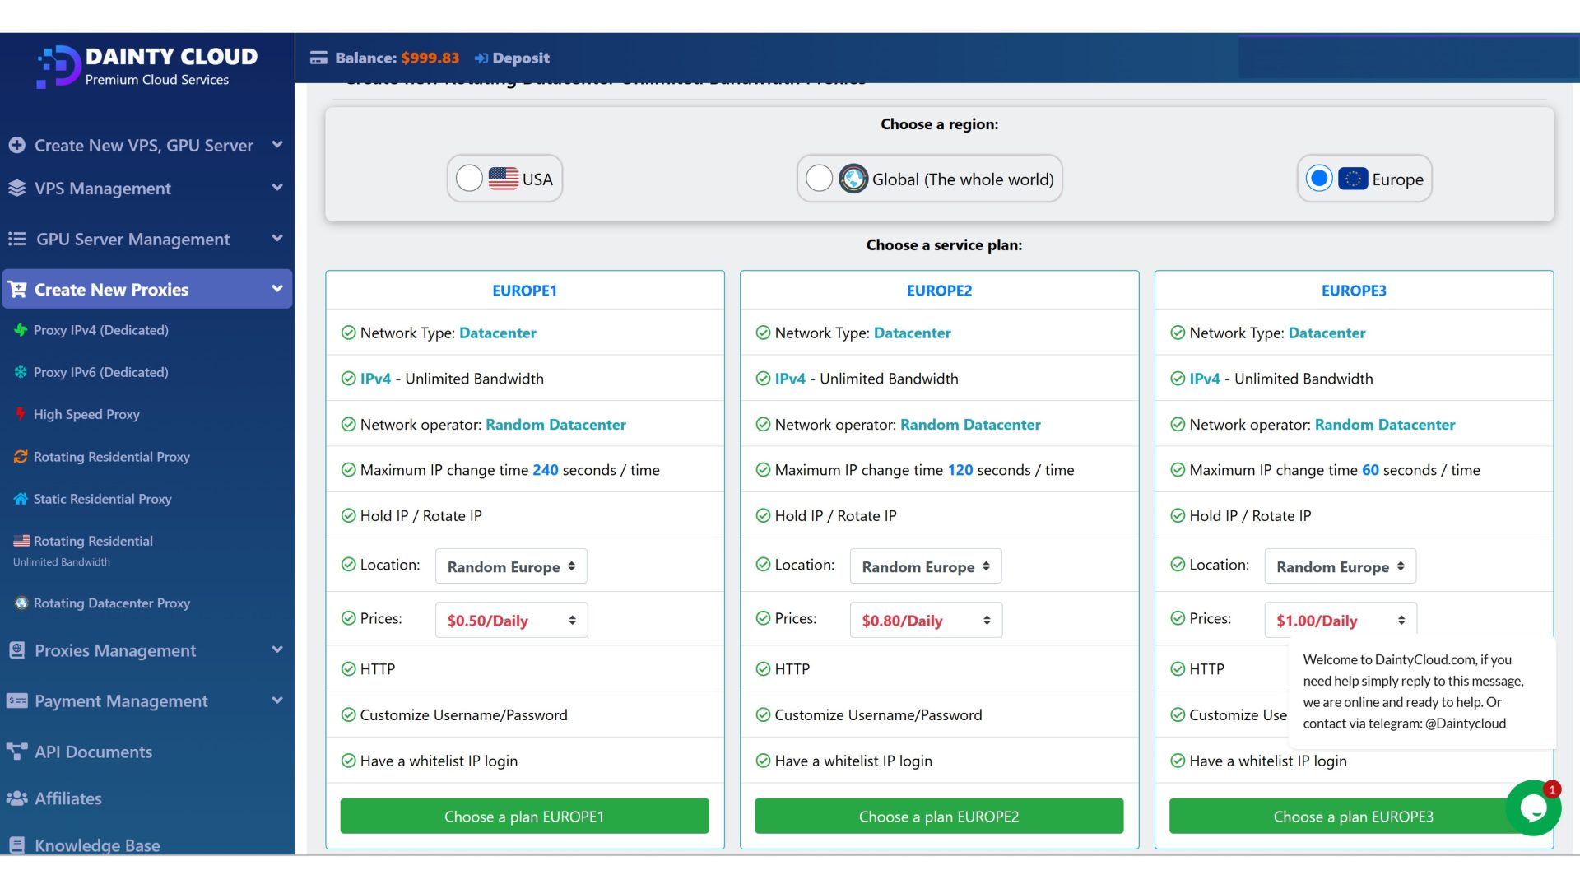The width and height of the screenshot is (1580, 889).
Task: Click the EUROPE1 plan title
Action: (x=524, y=291)
